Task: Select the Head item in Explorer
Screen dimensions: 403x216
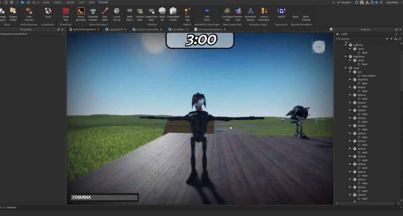Action: coord(356,68)
